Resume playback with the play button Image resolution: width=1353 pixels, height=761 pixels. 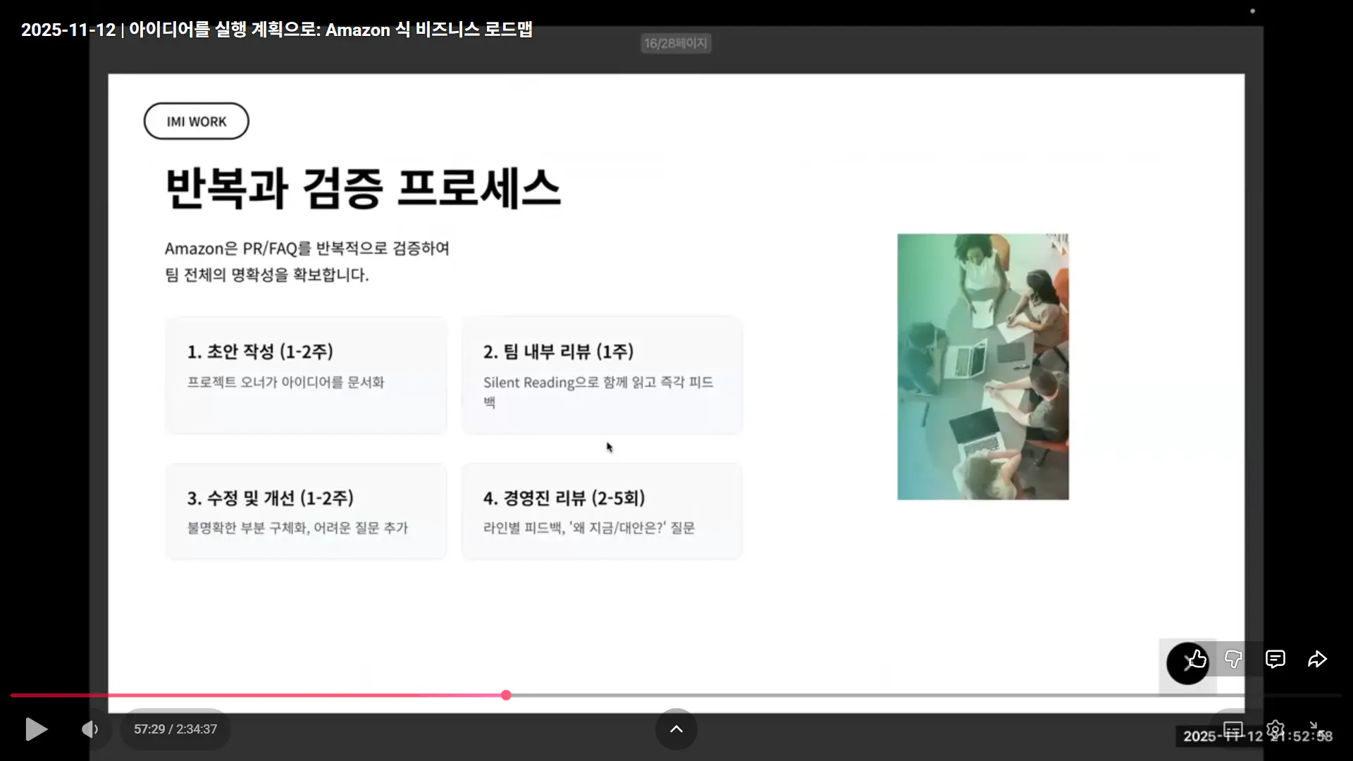35,729
